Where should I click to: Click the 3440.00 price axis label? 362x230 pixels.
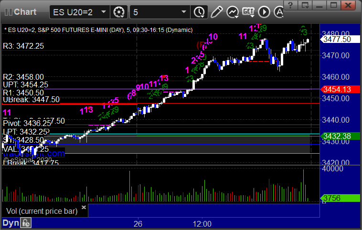[335, 120]
